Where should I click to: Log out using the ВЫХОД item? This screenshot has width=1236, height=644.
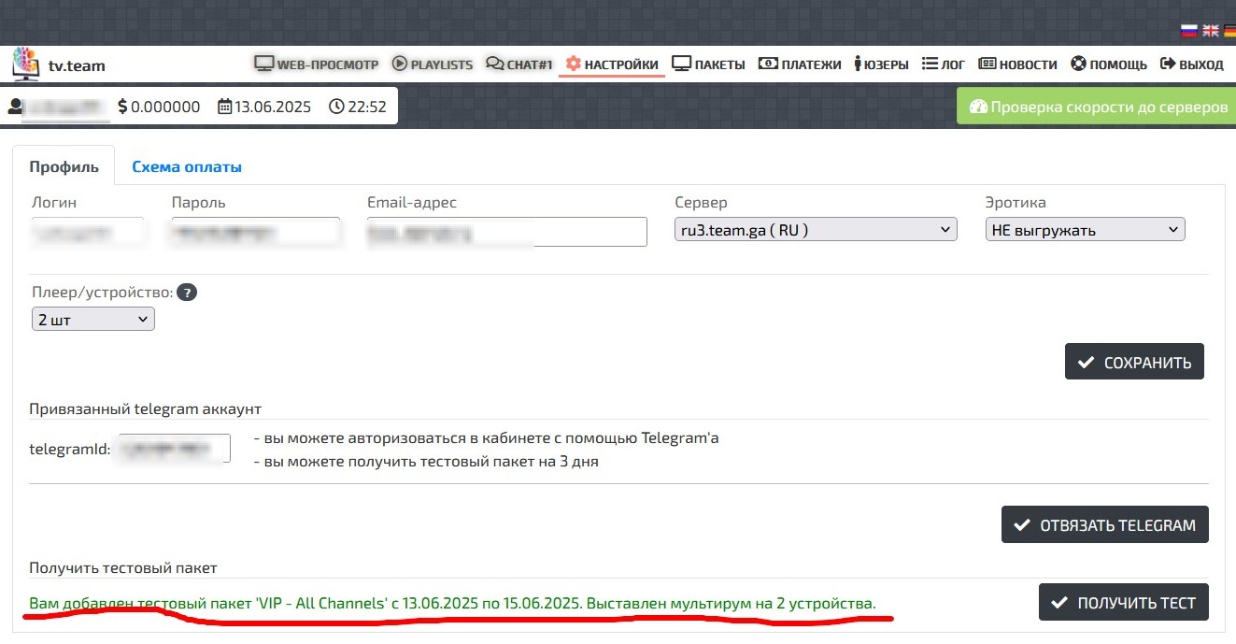(x=1191, y=64)
